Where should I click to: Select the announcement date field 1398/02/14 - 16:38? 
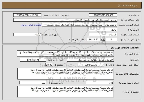[x=27, y=15]
